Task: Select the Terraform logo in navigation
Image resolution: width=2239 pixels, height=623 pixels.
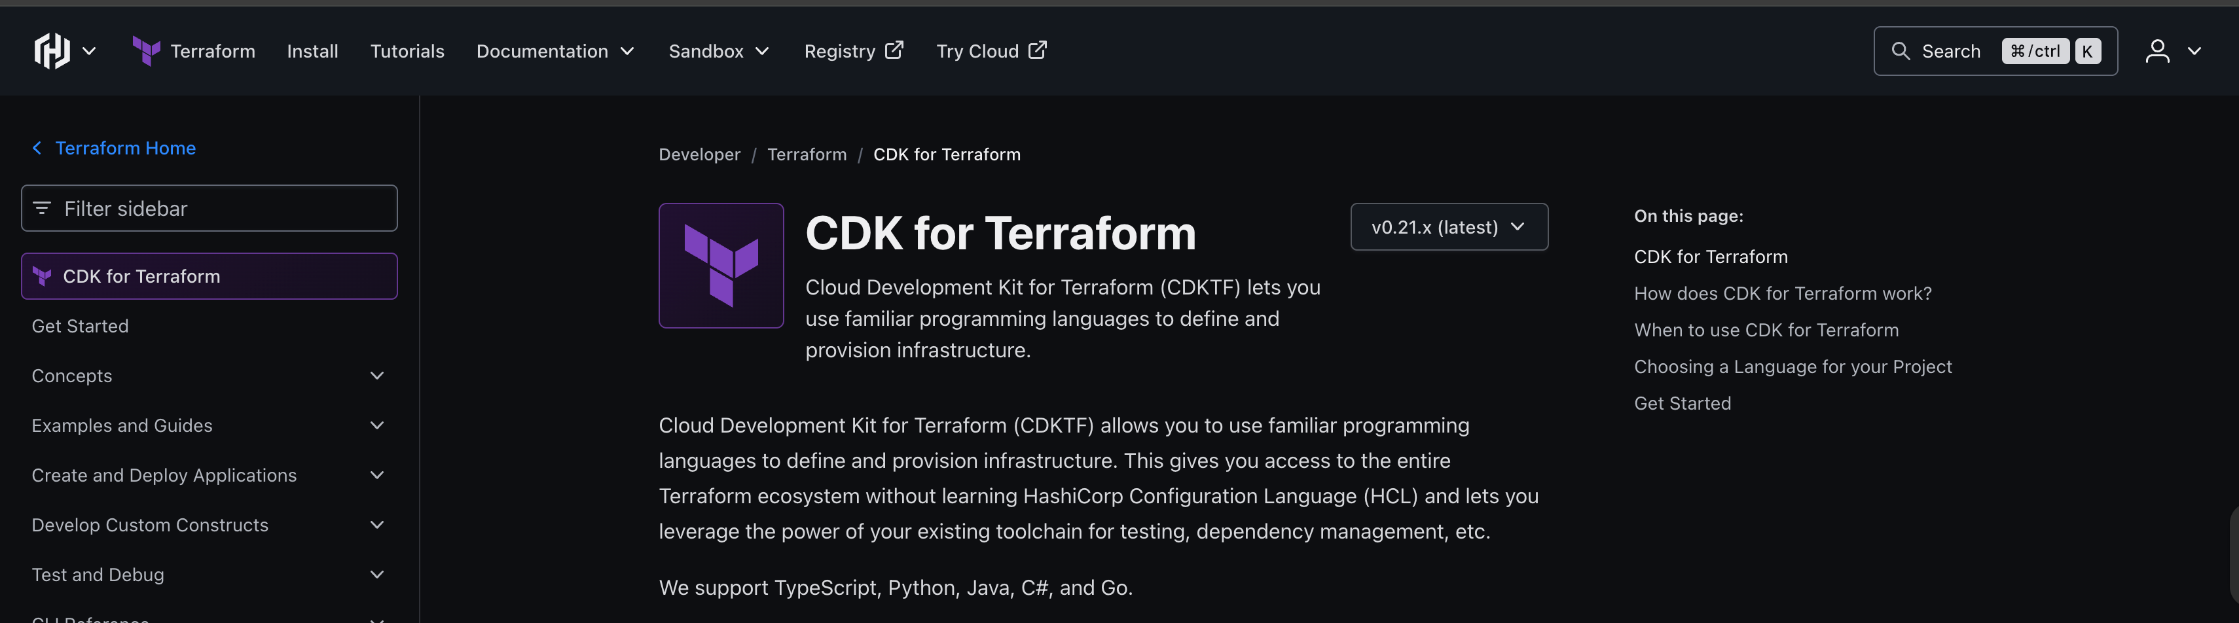Action: [x=146, y=50]
